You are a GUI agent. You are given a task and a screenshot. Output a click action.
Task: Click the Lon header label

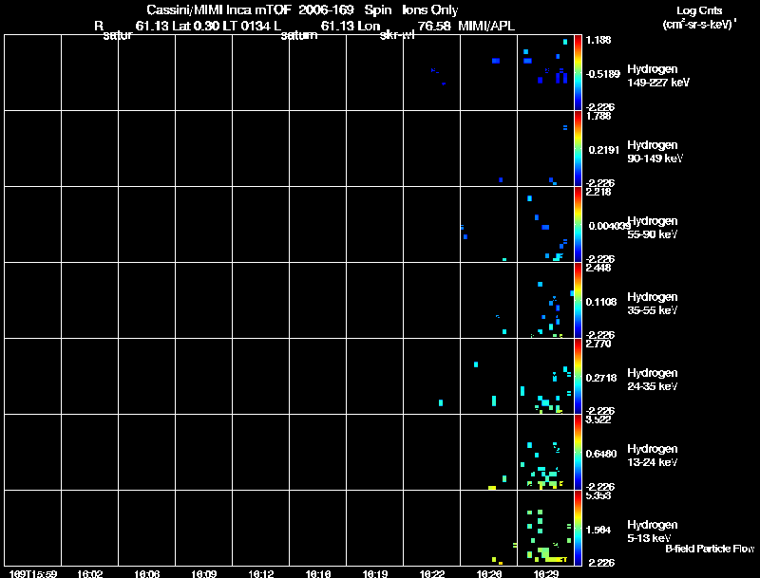pos(367,26)
